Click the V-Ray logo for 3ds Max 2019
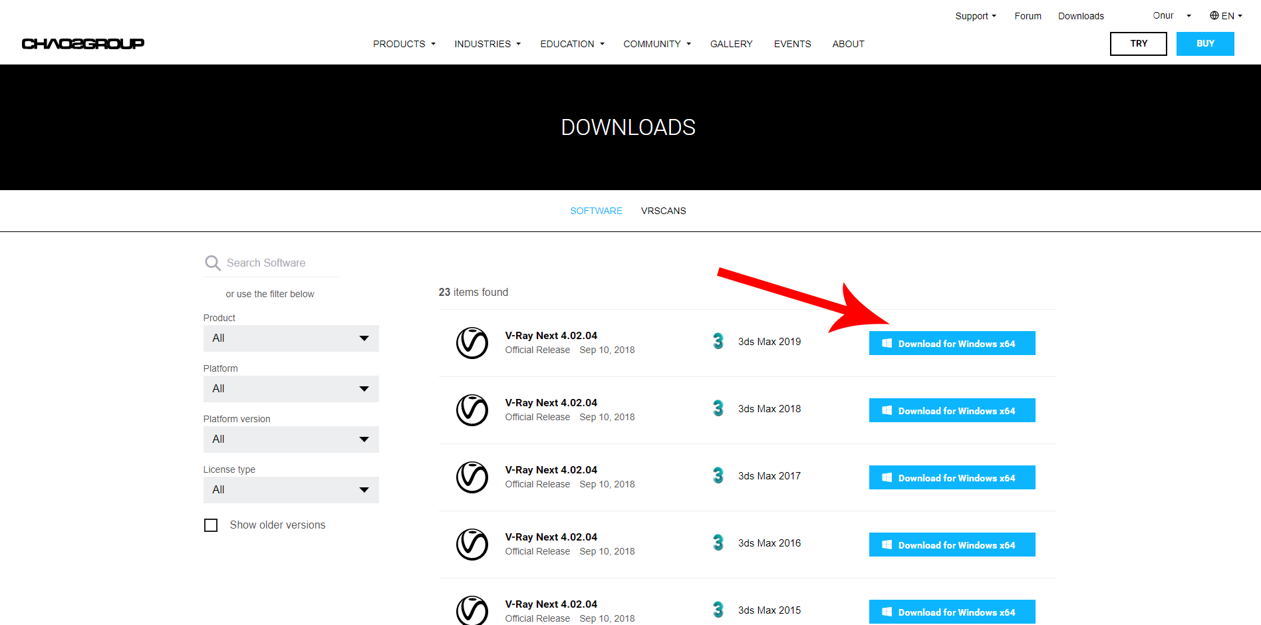Viewport: 1261px width, 625px height. pos(472,343)
